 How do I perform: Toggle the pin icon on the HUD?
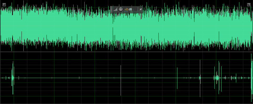pyautogui.click(x=141, y=9)
